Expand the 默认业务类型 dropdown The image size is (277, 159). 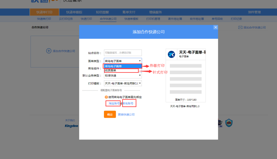coord(123,75)
